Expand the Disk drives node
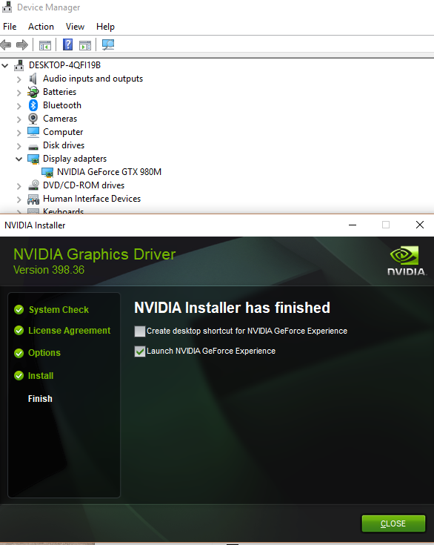The image size is (434, 545). (x=19, y=146)
